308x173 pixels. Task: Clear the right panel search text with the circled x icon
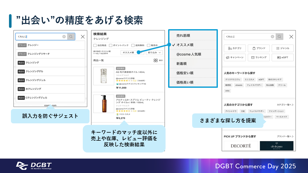point(272,37)
